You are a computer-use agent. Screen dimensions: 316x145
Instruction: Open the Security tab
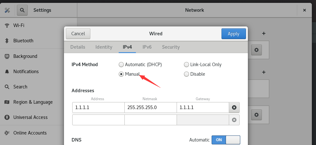(x=171, y=47)
